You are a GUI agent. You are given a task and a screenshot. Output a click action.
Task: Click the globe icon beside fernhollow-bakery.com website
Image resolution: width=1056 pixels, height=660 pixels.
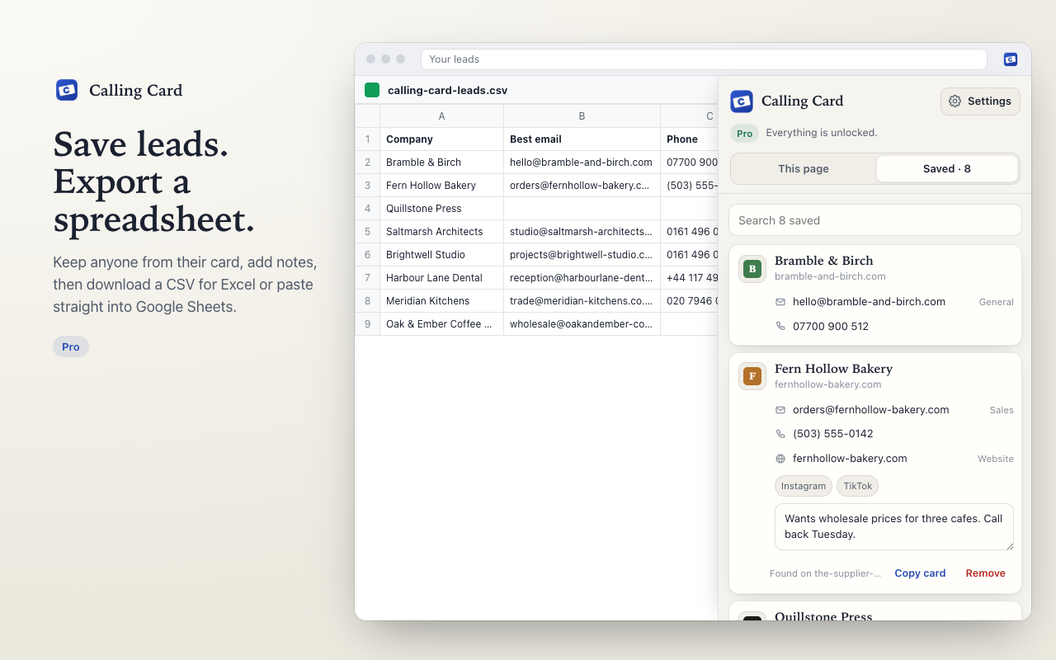(780, 459)
